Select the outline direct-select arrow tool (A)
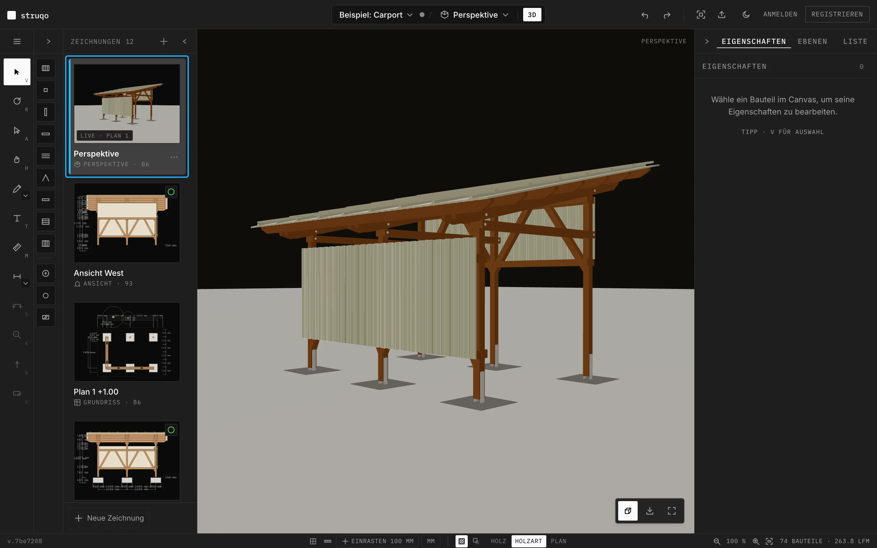 point(17,131)
